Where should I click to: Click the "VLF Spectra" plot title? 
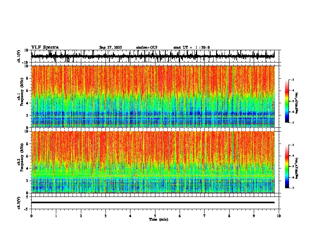(x=45, y=47)
